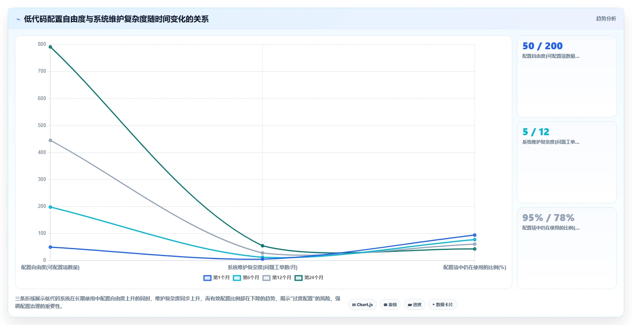The height and width of the screenshot is (325, 632).
Task: Click the dark green 第24个月 legend swatch
Action: click(299, 278)
